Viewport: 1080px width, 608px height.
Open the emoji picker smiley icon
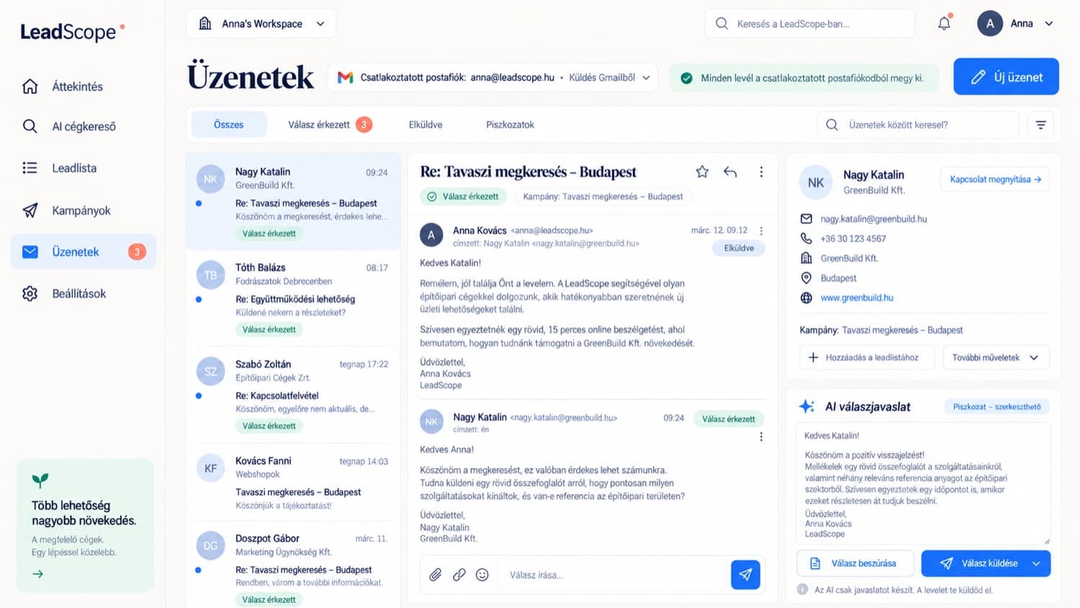(482, 575)
